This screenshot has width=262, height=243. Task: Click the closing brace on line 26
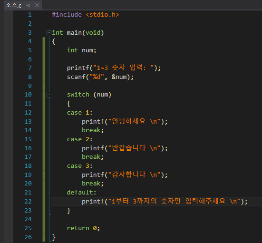[x=54, y=237]
